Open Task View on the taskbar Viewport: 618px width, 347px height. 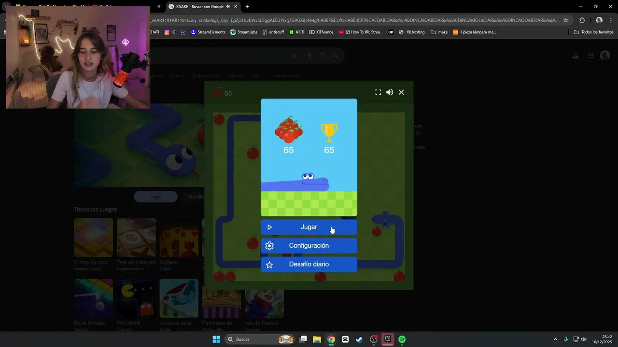click(x=303, y=339)
